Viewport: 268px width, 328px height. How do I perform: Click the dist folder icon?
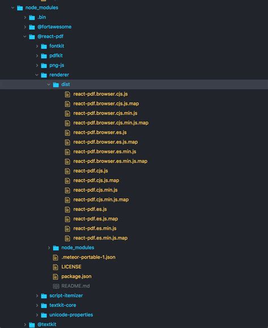56,85
